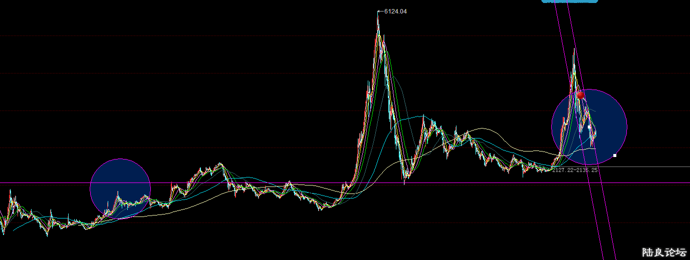690x260 pixels.
Task: Click the lowest candle before the big rally
Action: 319,209
